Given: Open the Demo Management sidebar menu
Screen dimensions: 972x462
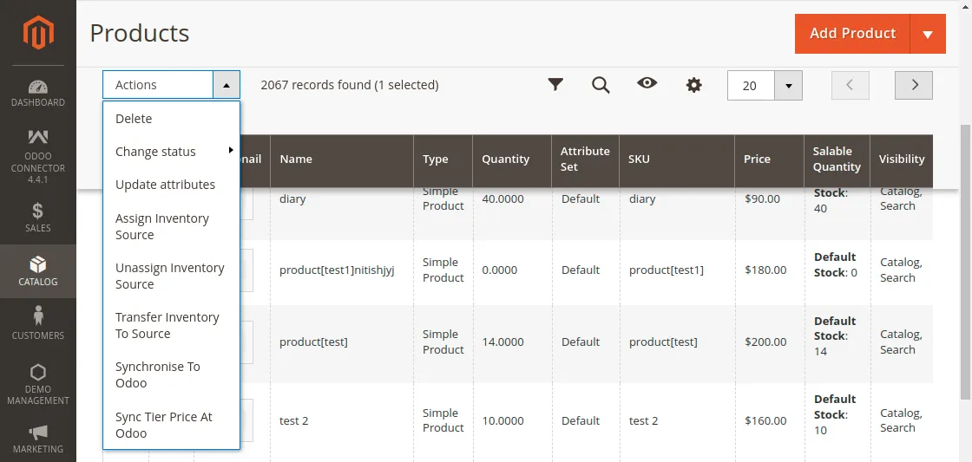Looking at the screenshot, I should [x=38, y=383].
